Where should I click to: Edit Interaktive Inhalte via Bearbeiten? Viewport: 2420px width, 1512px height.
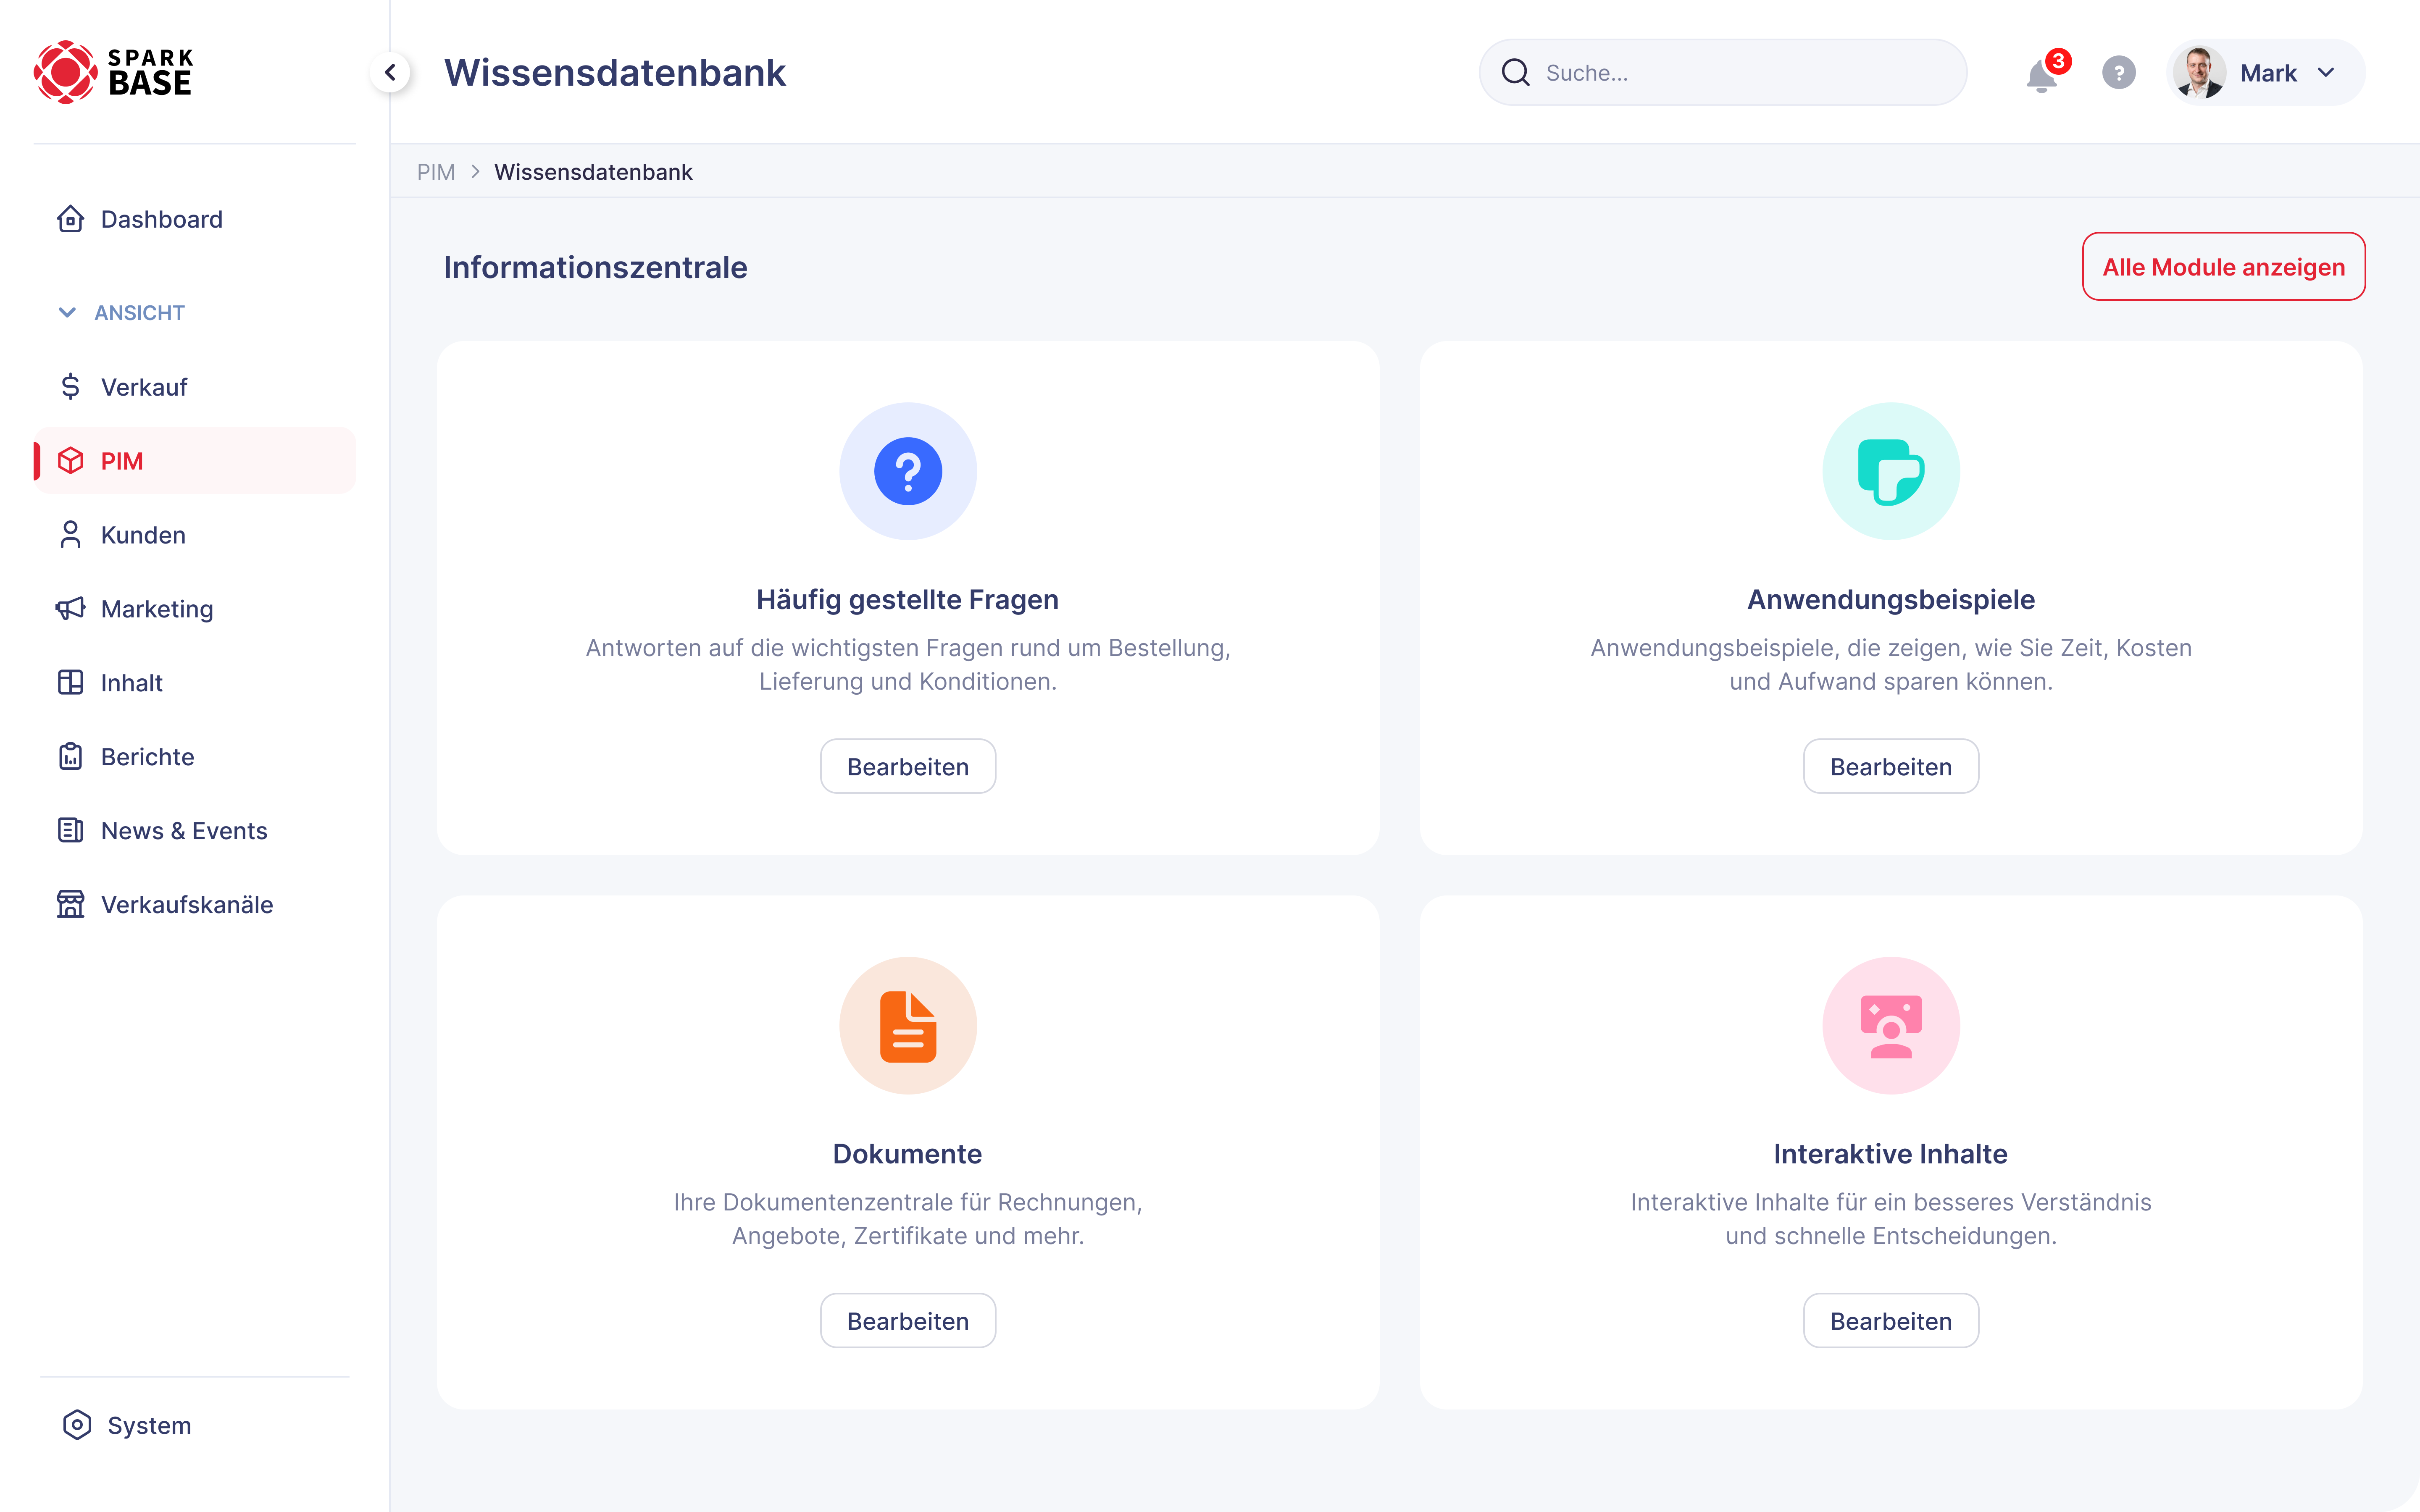tap(1890, 1321)
